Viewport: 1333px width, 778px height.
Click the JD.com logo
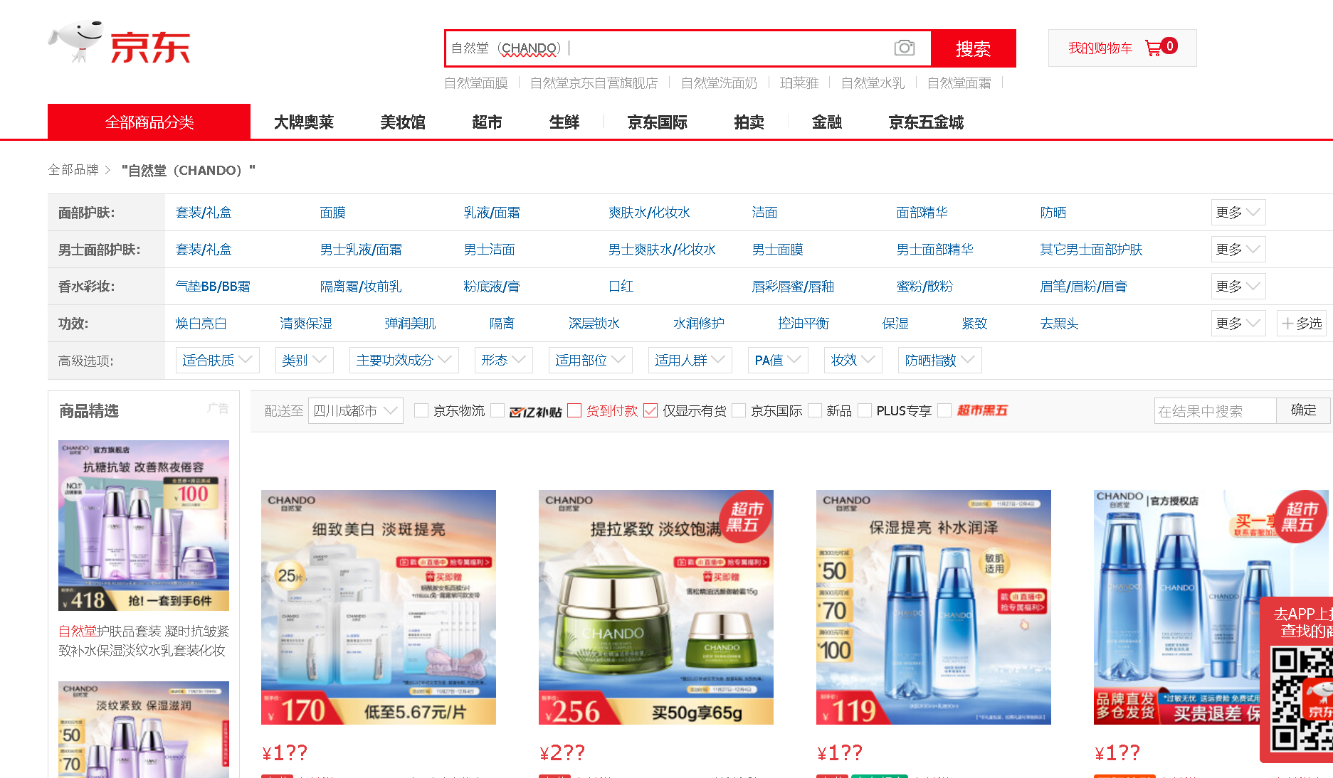pyautogui.click(x=120, y=43)
